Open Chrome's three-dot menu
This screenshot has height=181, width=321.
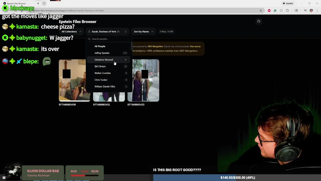tap(317, 11)
